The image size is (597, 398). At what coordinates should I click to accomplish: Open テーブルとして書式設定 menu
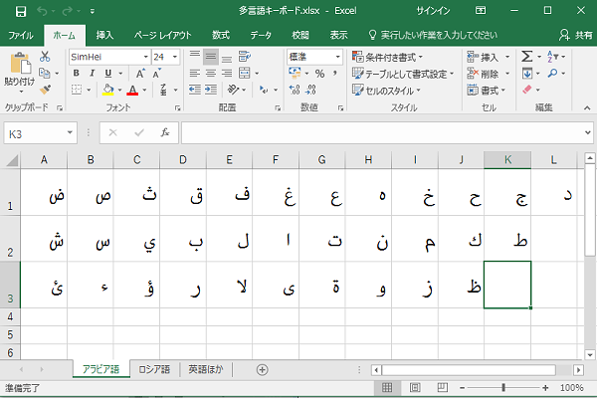(403, 74)
